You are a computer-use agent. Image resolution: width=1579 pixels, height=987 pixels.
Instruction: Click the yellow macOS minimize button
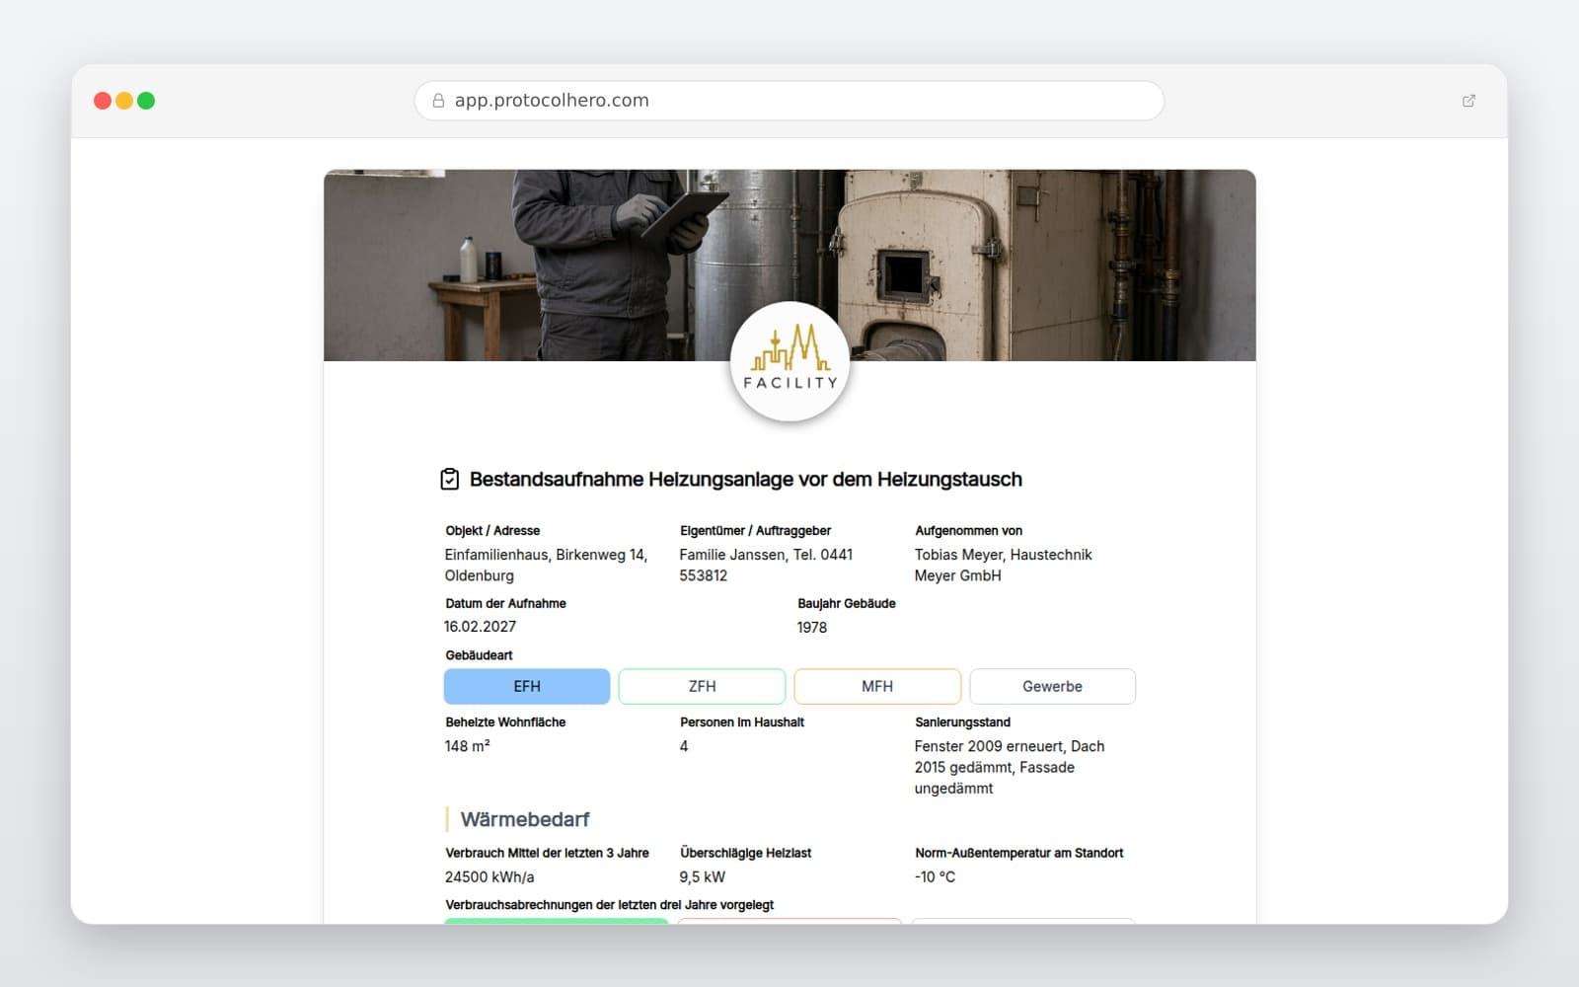pos(124,101)
